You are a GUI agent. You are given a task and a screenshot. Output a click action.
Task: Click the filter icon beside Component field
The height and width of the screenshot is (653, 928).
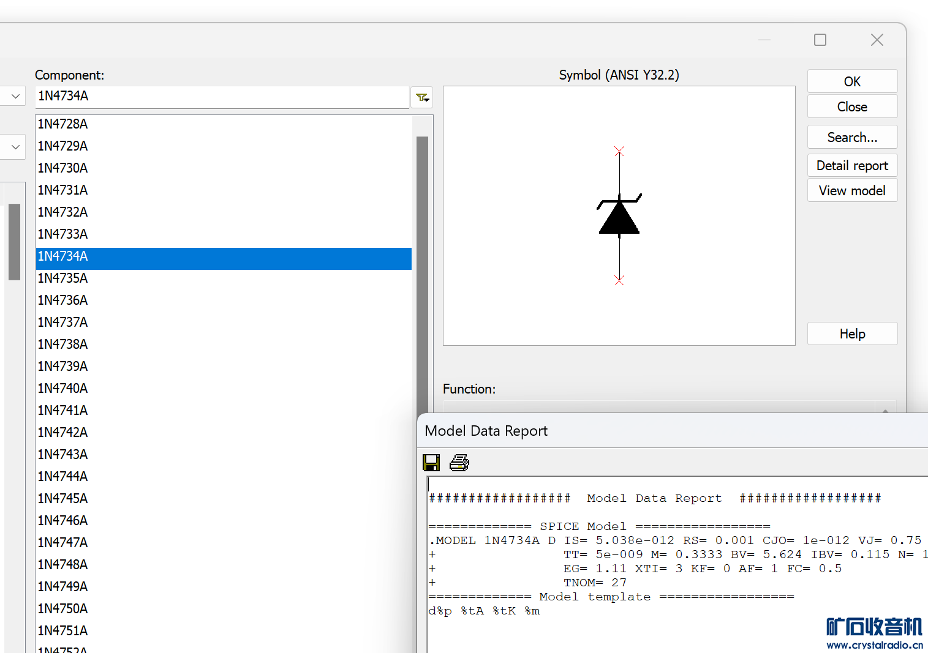pos(422,97)
